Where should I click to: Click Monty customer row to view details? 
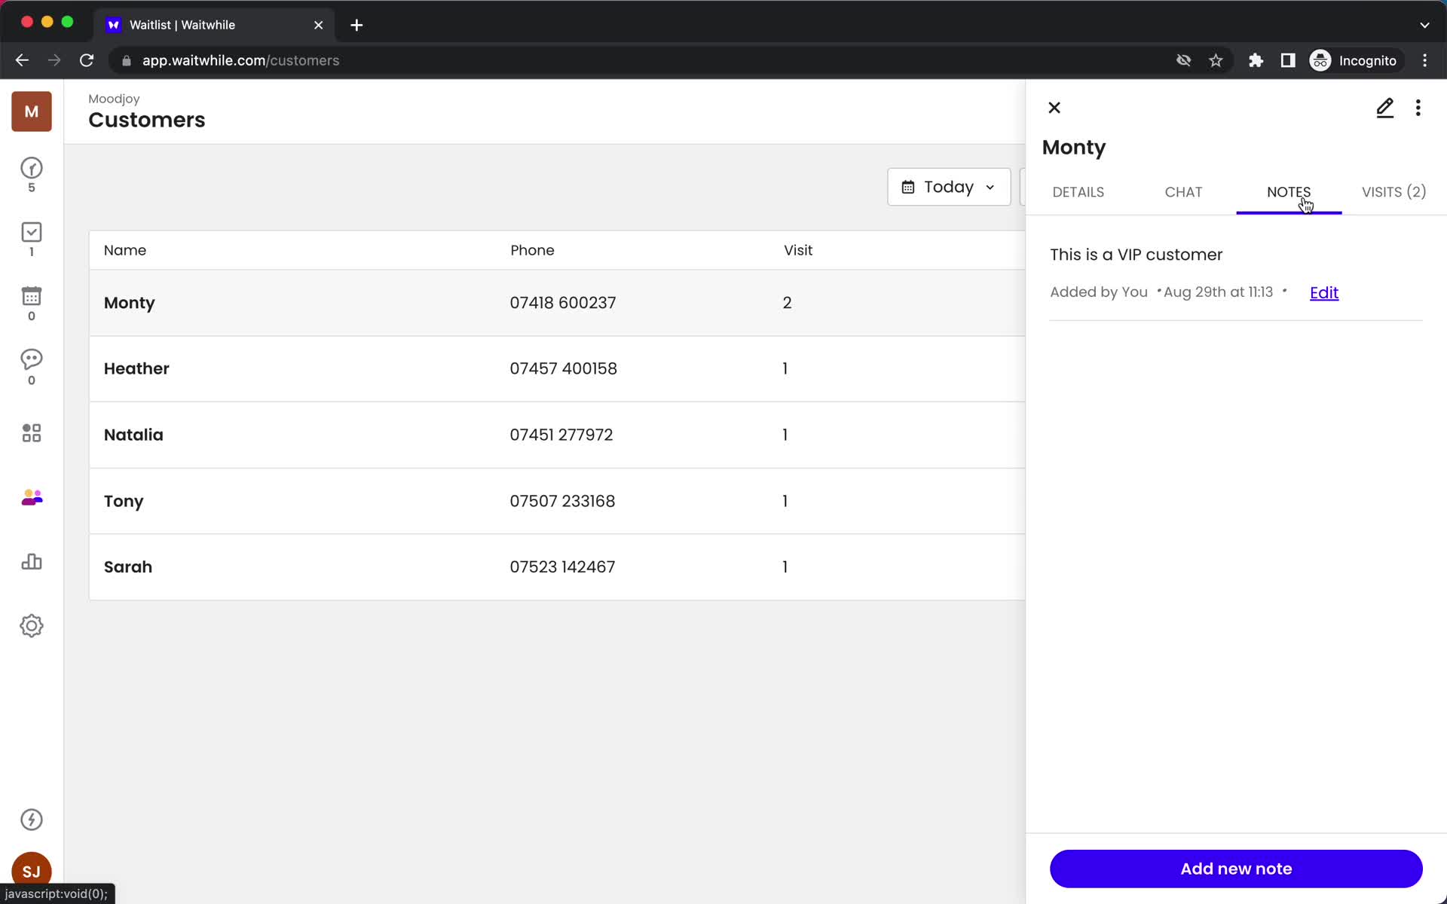coord(558,302)
